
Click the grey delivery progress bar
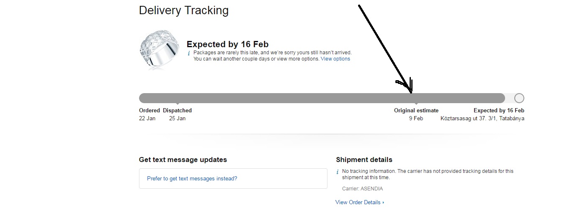tap(293, 98)
